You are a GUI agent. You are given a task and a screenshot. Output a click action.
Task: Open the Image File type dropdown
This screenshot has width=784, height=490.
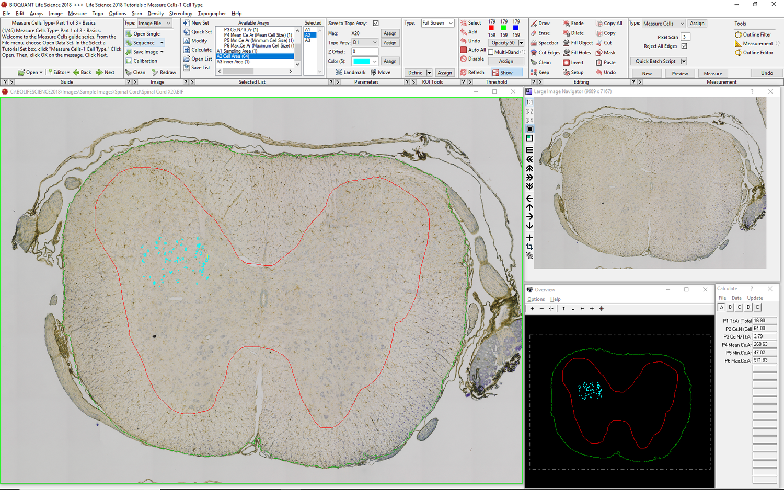point(168,24)
